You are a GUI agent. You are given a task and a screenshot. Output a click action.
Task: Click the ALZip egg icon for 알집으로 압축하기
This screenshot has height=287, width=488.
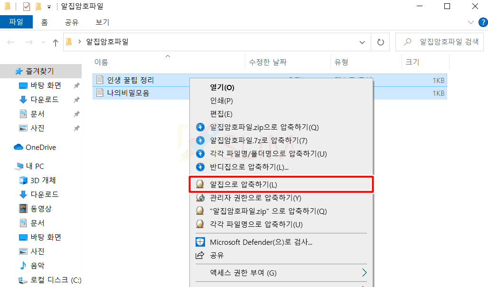200,185
